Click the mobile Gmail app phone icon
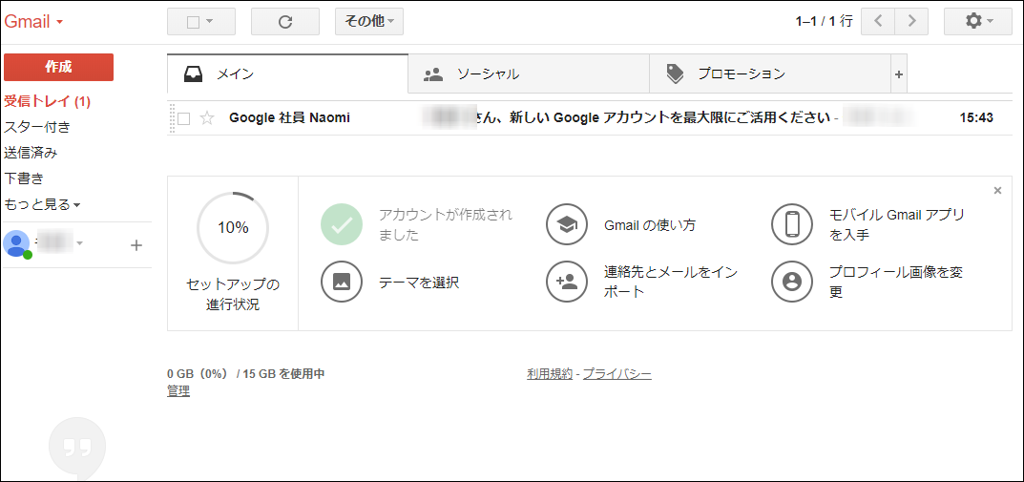1024x482 pixels. click(x=791, y=224)
